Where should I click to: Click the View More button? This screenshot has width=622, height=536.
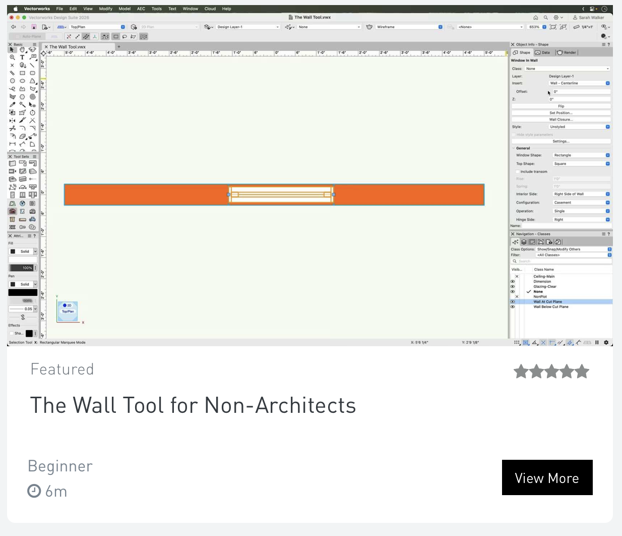tap(547, 477)
